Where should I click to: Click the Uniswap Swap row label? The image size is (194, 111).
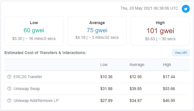tap(27, 89)
